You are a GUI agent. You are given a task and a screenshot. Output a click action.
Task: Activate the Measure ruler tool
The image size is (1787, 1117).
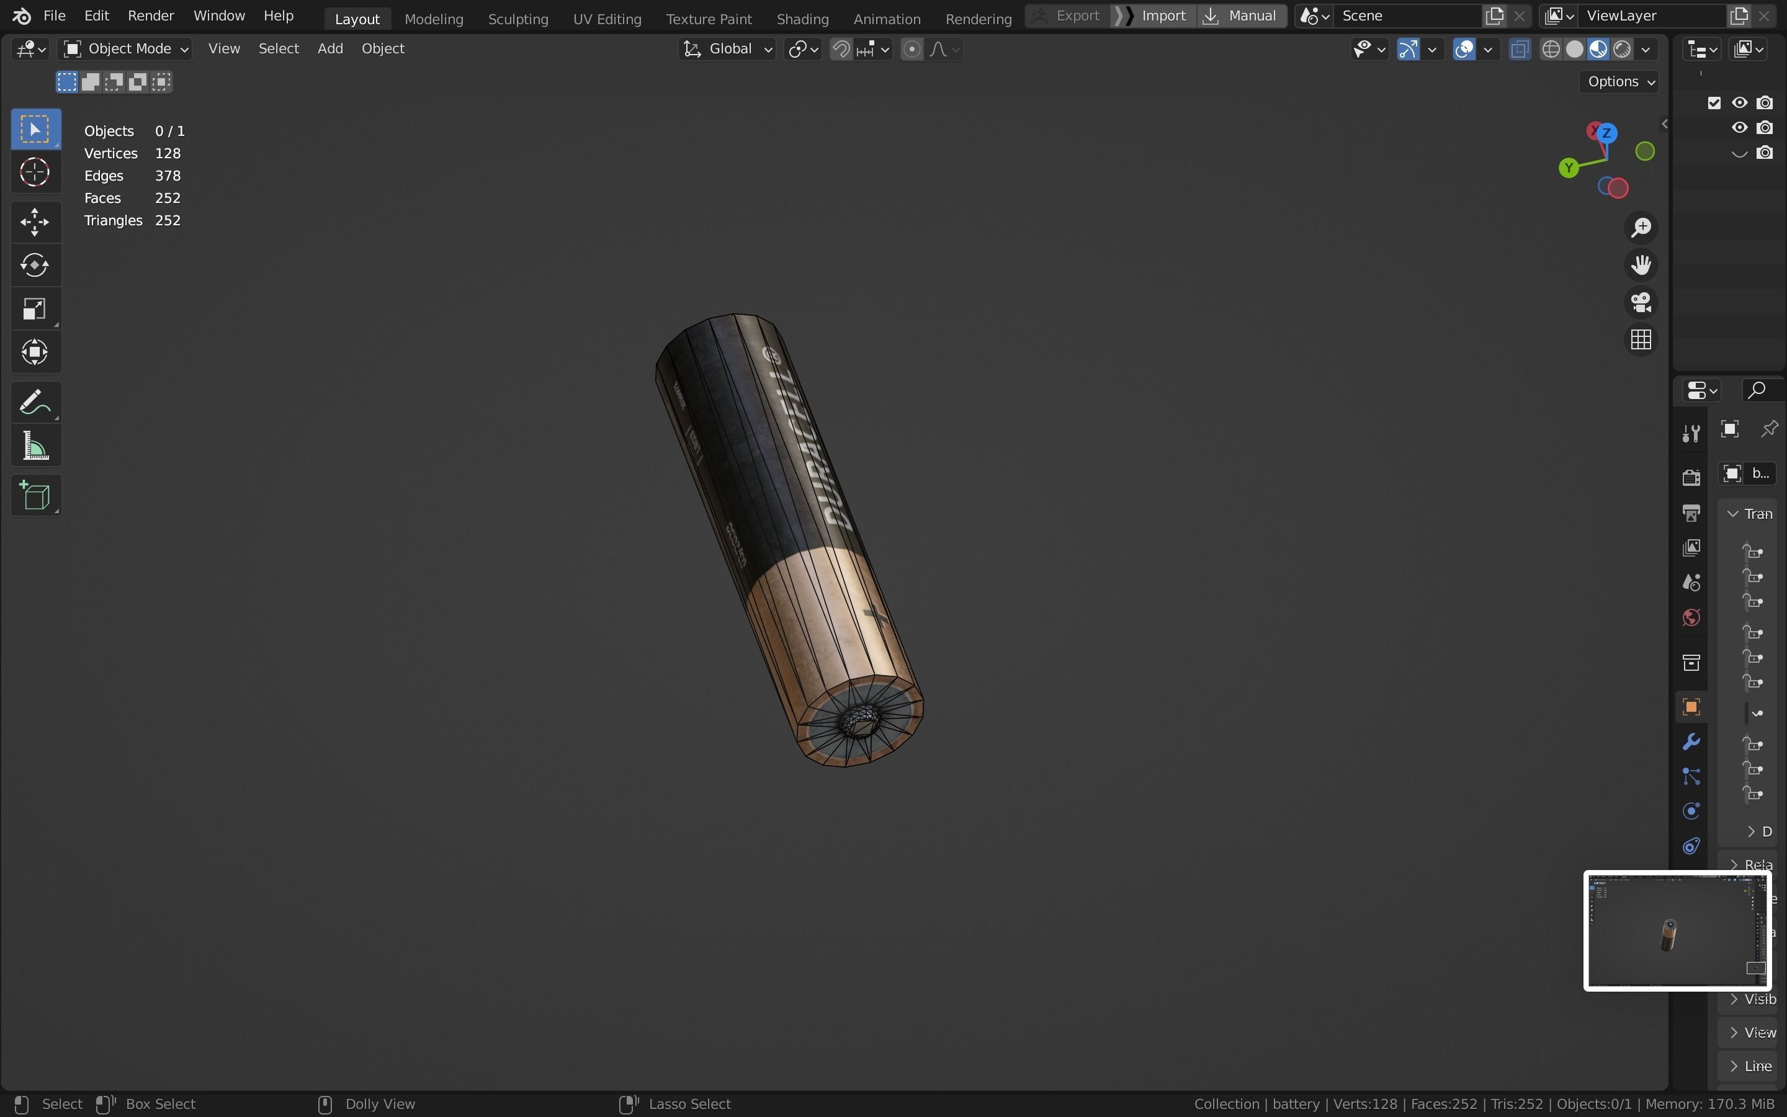click(x=35, y=446)
